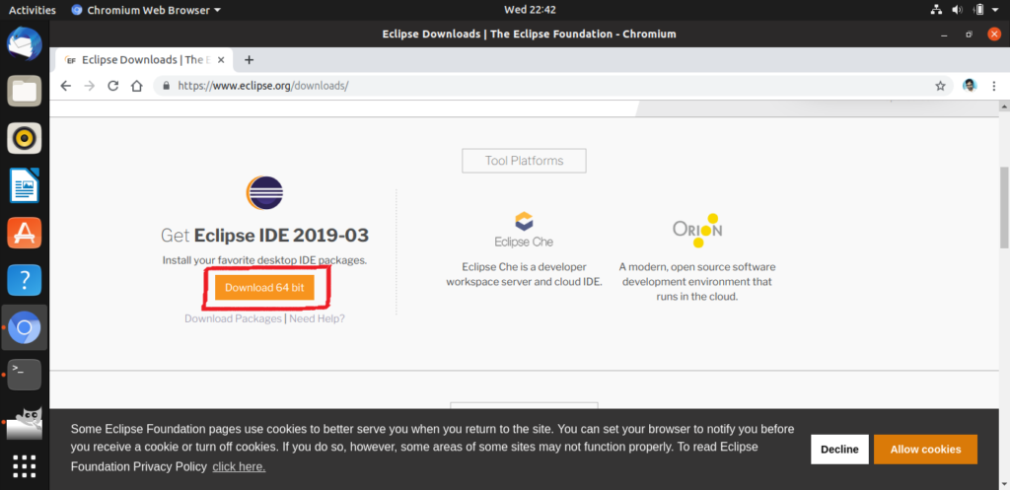The height and width of the screenshot is (490, 1010).
Task: Reload the Eclipse downloads page
Action: pyautogui.click(x=112, y=86)
